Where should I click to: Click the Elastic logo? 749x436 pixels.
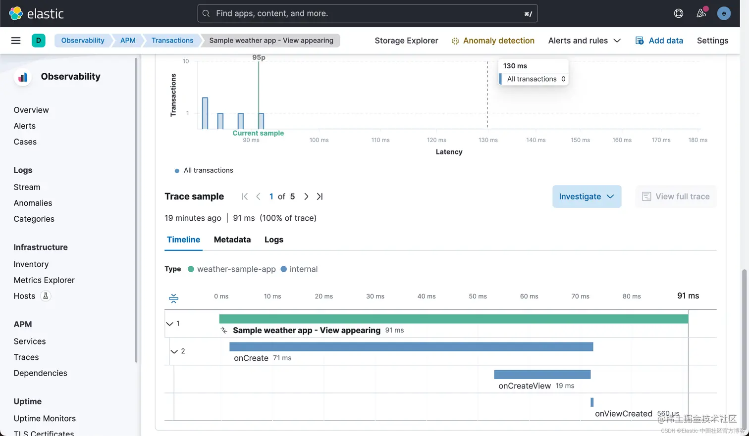click(x=37, y=13)
